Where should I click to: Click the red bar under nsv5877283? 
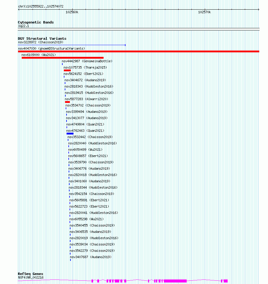[67, 102]
